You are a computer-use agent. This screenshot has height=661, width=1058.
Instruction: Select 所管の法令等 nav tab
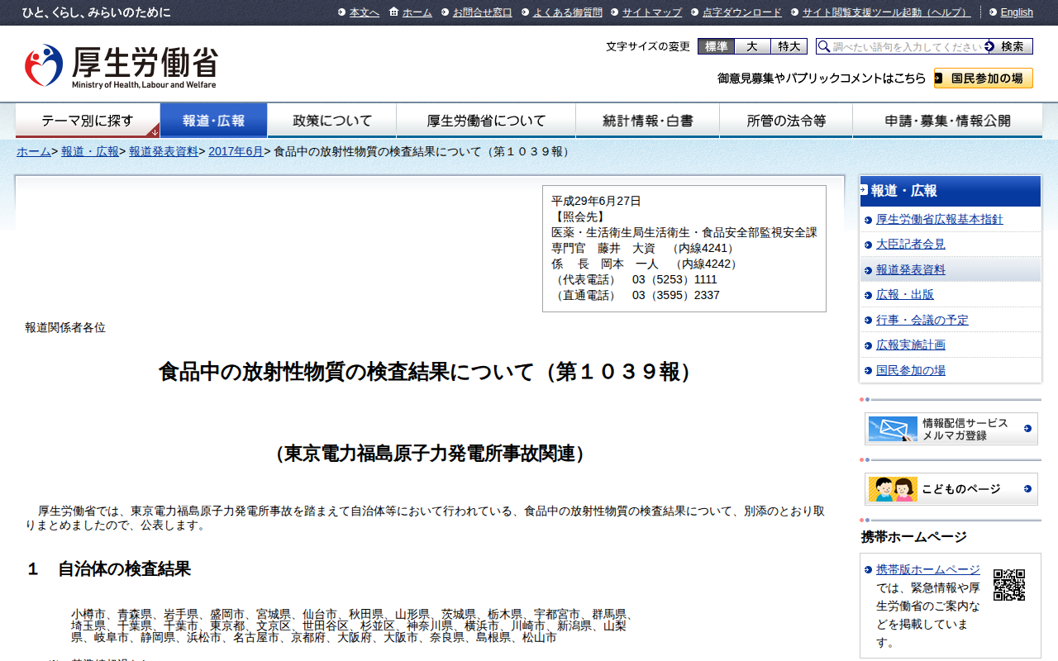[x=786, y=121]
